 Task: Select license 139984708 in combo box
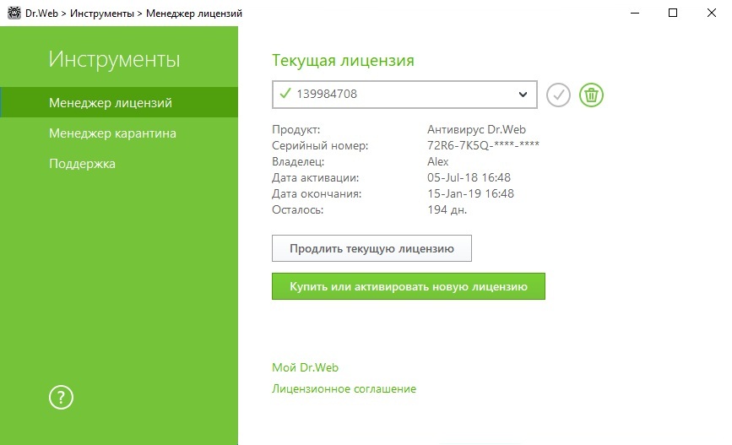point(404,95)
